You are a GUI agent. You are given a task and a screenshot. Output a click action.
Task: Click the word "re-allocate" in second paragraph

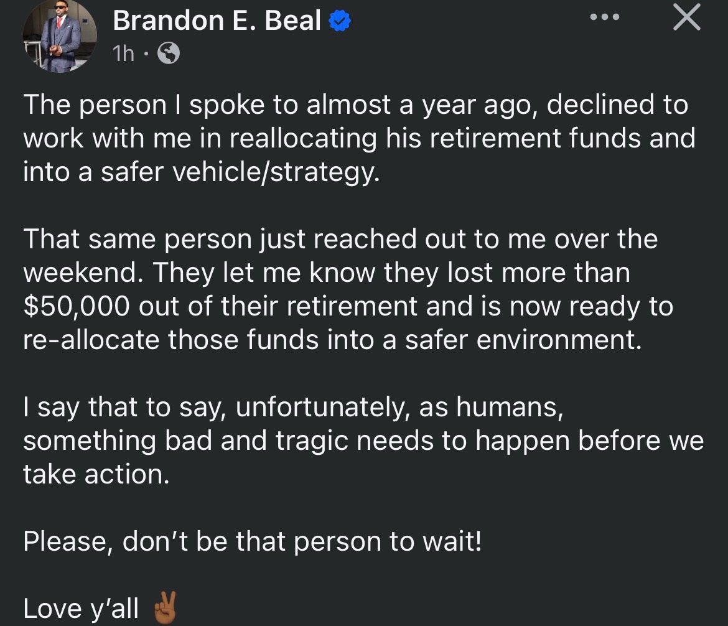[x=91, y=340]
